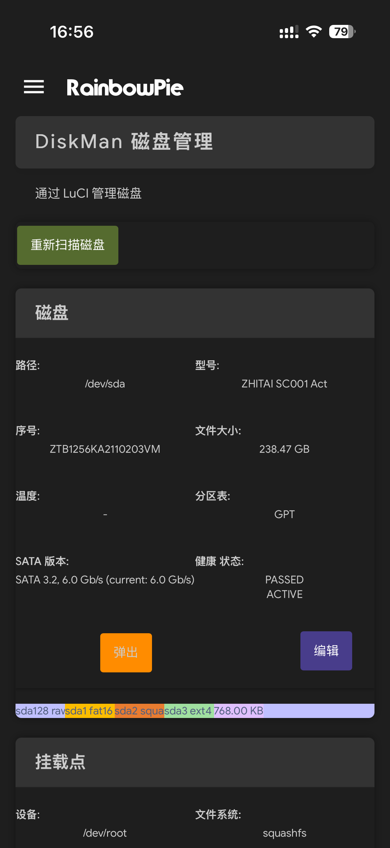
Task: Click the DiskMan 磁盘管理 page title
Action: pyautogui.click(x=124, y=142)
